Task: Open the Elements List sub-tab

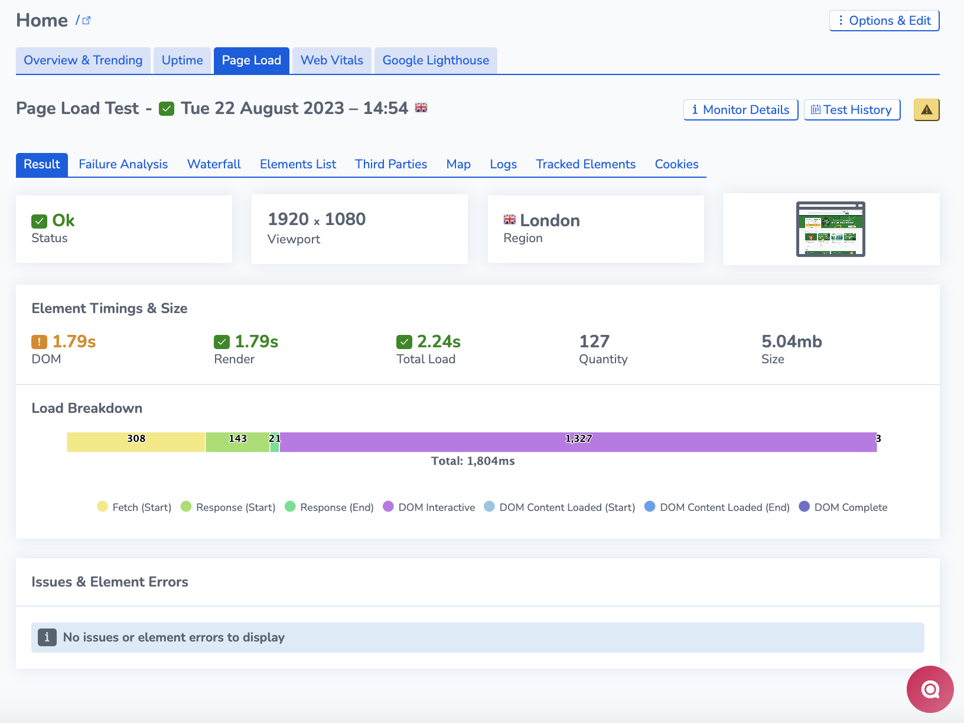Action: click(x=298, y=164)
